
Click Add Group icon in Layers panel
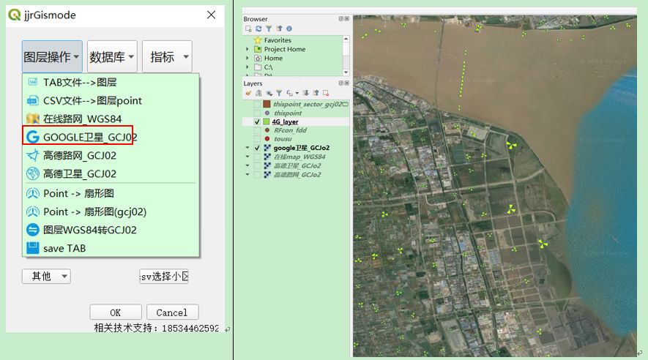pos(258,93)
